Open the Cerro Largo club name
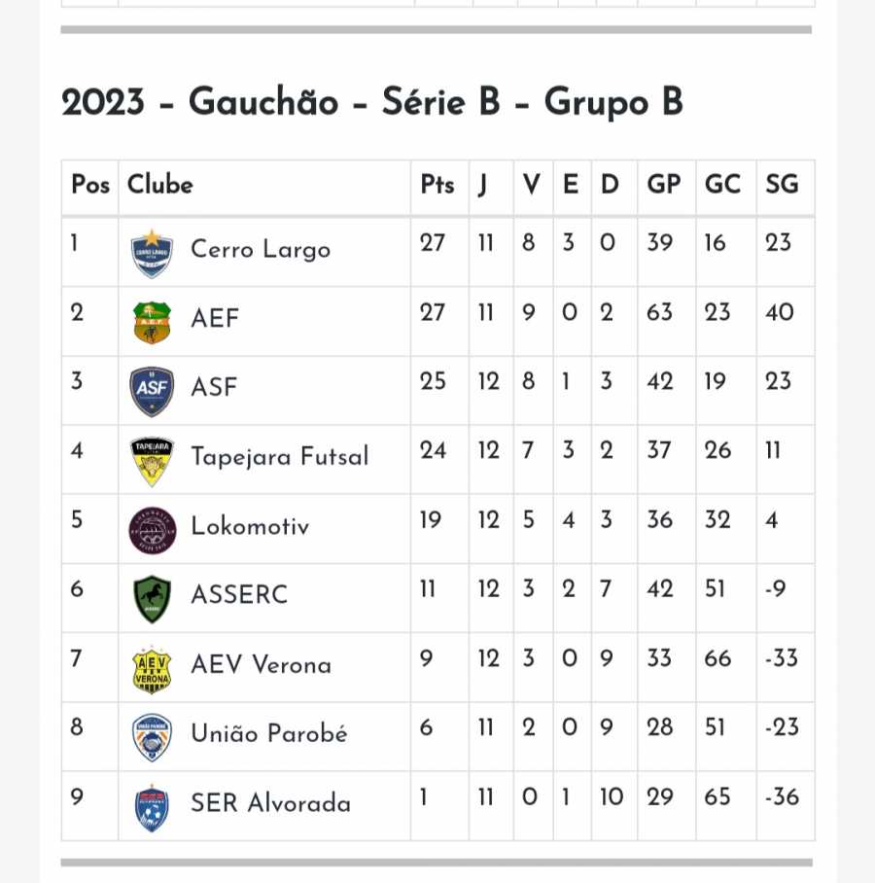 [261, 250]
